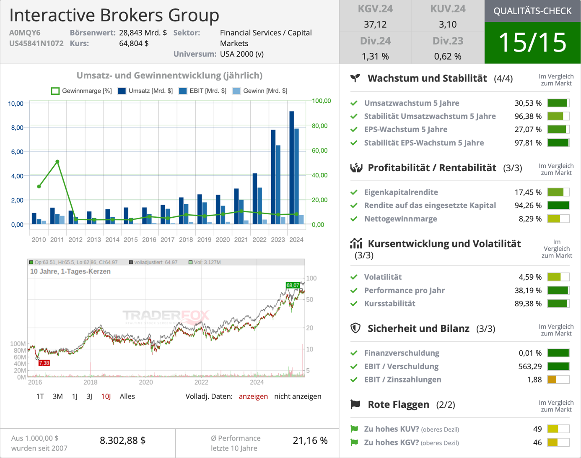The image size is (581, 458).
Task: Click the green flag beside Zu hohes KGV?
Action: pos(354,442)
